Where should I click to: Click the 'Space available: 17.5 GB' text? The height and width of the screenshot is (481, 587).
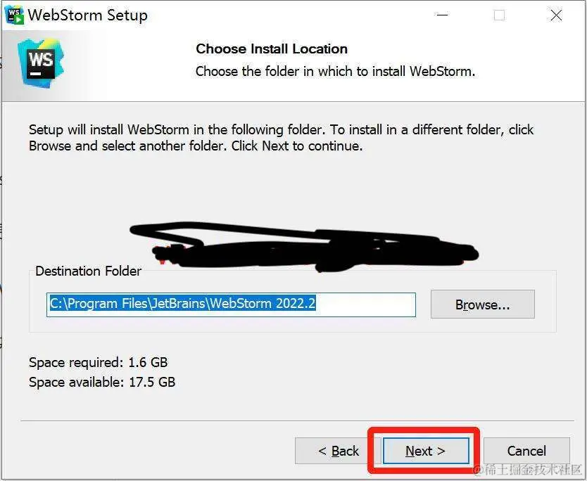(102, 383)
